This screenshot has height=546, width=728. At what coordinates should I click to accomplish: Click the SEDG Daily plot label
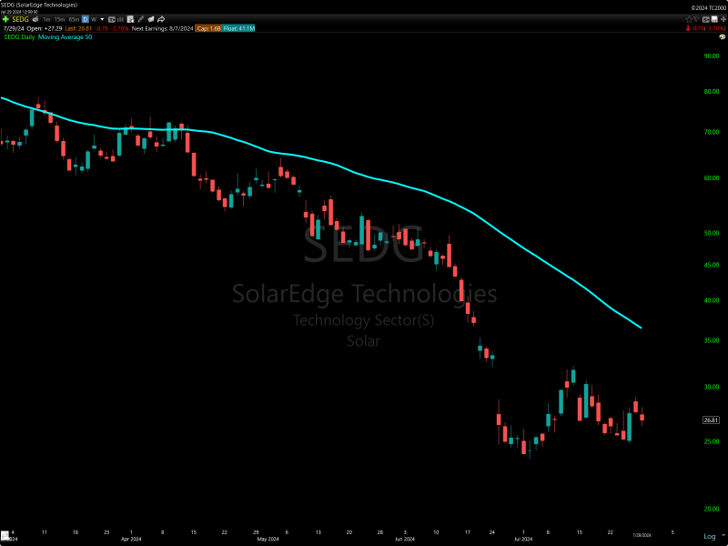click(x=19, y=37)
